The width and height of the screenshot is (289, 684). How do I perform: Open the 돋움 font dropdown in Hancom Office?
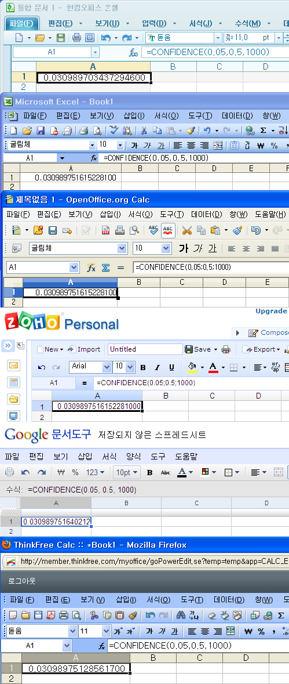(x=218, y=38)
